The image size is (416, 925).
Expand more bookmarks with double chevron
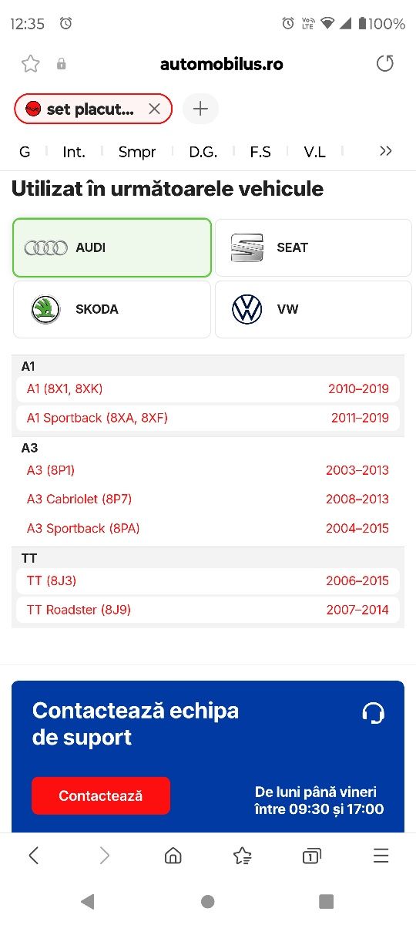[x=386, y=151]
